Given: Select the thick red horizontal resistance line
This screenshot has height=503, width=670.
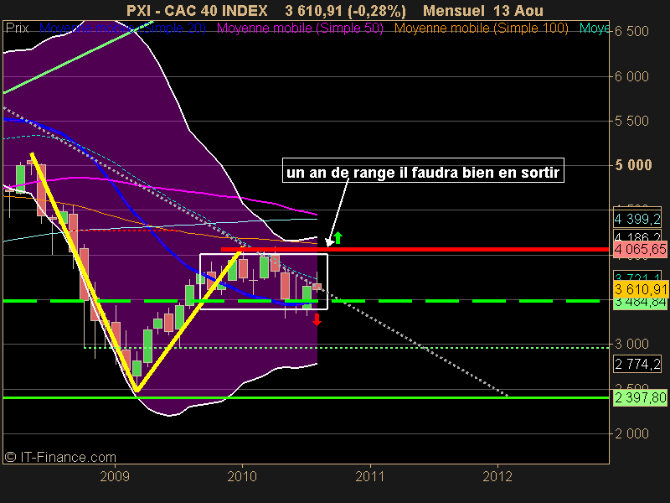Looking at the screenshot, I should point(415,249).
